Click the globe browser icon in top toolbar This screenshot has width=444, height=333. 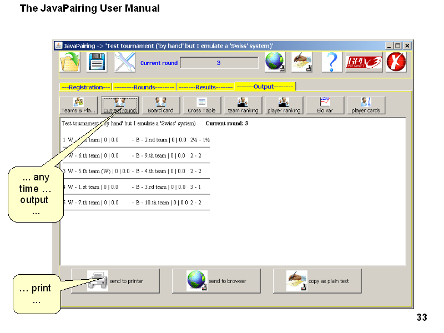point(275,62)
